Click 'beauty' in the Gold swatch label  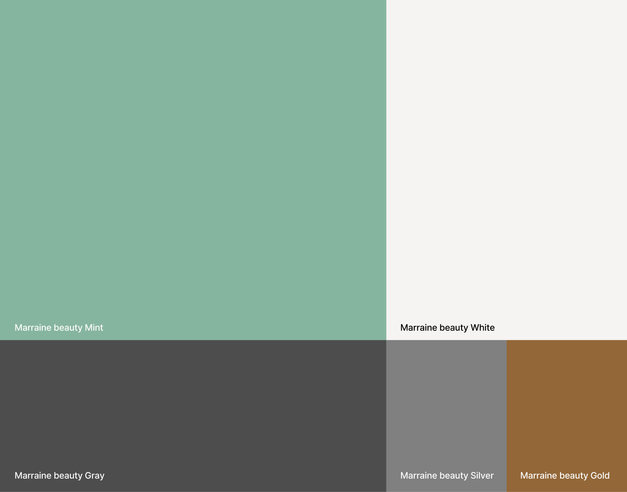point(573,476)
